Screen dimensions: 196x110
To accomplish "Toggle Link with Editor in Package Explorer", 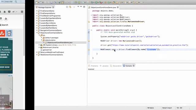I will (70, 7).
